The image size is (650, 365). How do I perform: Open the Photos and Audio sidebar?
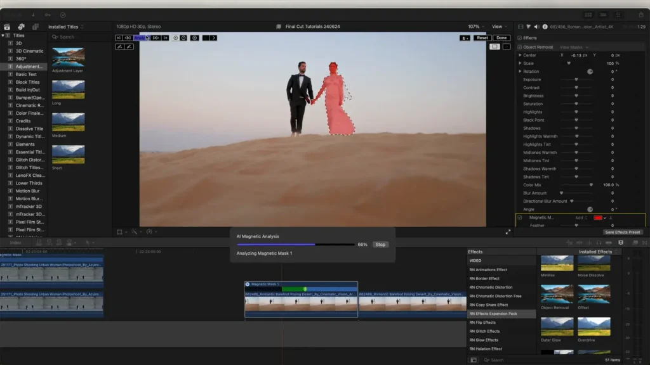click(x=21, y=27)
